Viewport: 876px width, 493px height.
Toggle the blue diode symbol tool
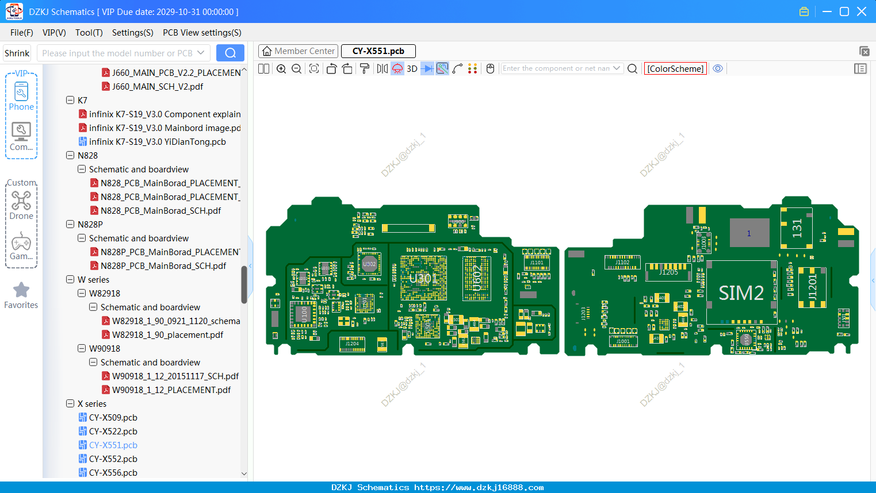point(427,68)
